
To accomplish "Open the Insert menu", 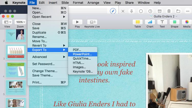I will point(53,3).
